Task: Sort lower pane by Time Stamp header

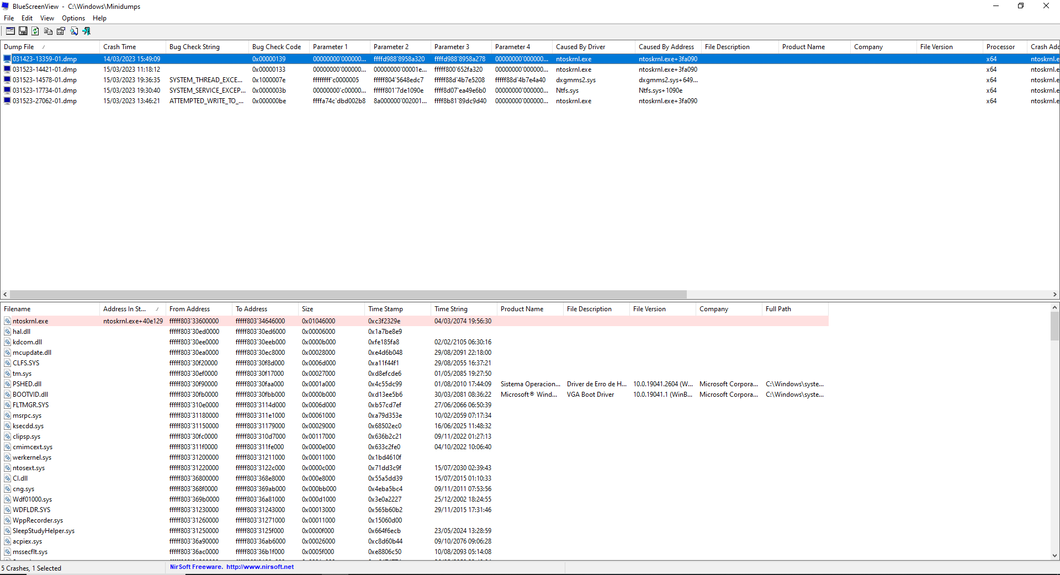Action: pos(397,309)
